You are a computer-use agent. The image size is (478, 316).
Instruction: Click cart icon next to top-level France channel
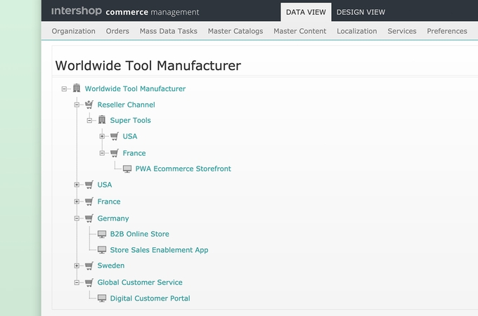(x=89, y=202)
